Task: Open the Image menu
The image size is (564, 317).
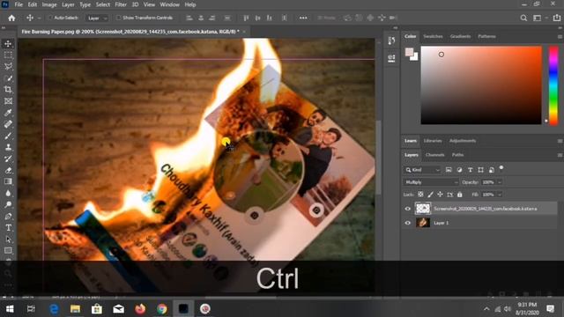Action: coord(49,4)
